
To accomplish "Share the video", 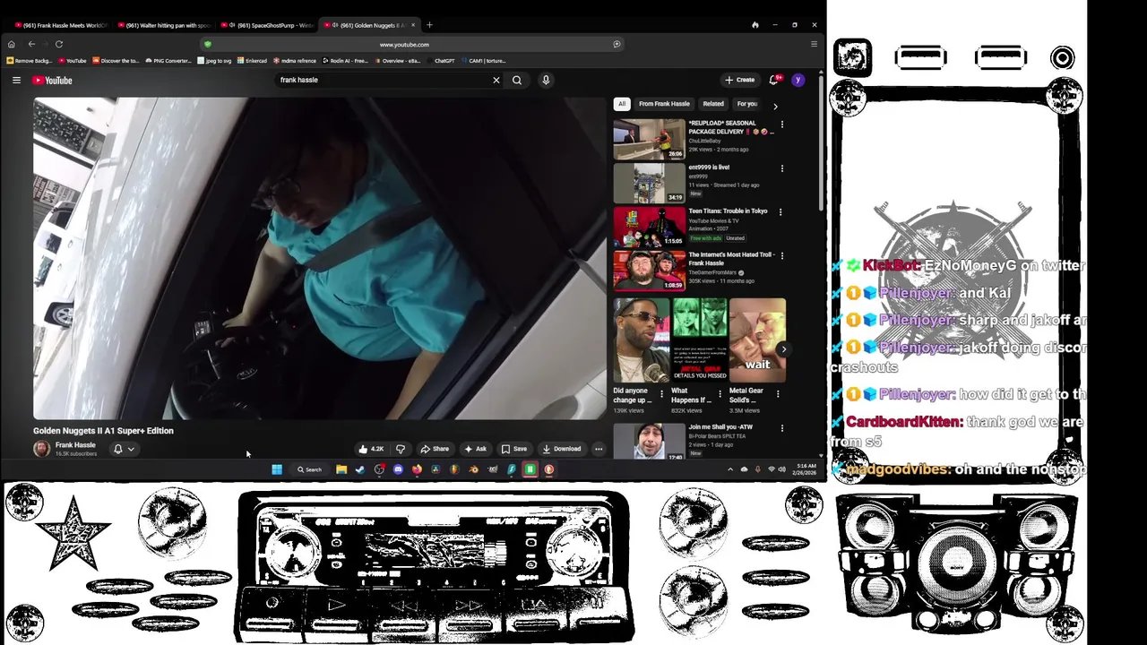I will coord(435,449).
